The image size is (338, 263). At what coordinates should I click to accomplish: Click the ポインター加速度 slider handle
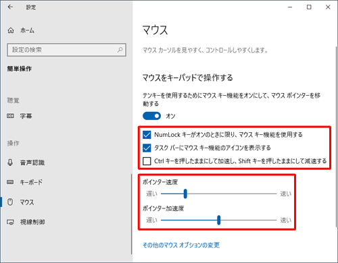point(218,220)
